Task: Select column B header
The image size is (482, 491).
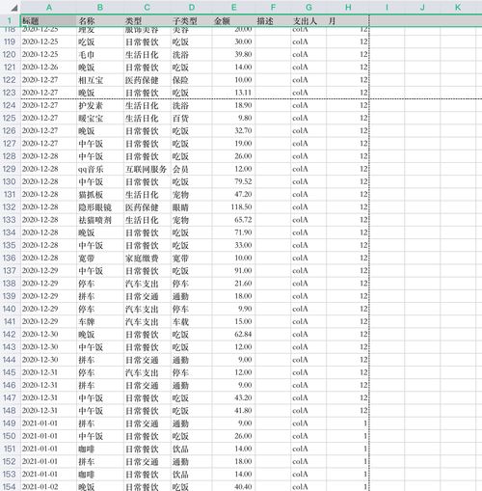Action: pos(100,8)
